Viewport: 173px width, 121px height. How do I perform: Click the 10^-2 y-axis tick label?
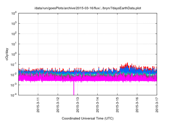click(x=14, y=75)
